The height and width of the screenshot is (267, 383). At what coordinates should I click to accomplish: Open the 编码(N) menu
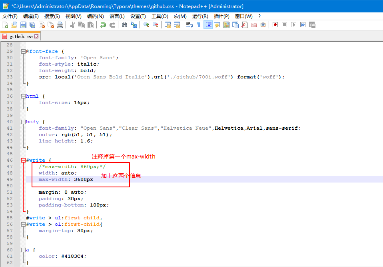[x=95, y=16]
